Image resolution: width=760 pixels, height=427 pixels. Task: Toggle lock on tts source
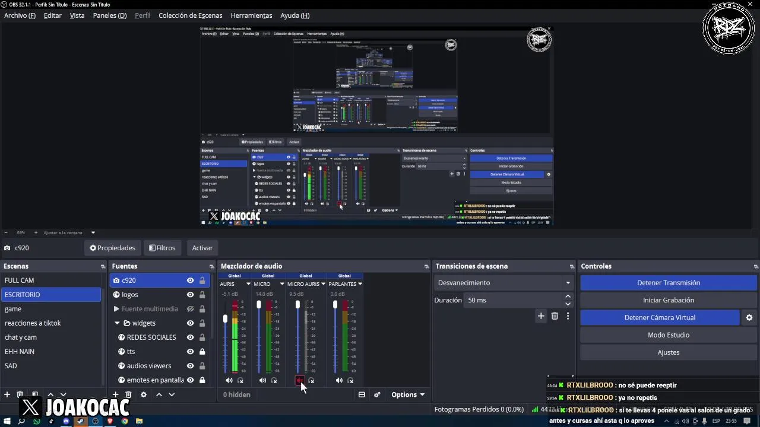coord(202,352)
